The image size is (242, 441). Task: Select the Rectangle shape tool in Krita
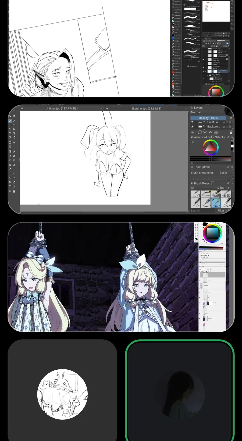pos(10,125)
